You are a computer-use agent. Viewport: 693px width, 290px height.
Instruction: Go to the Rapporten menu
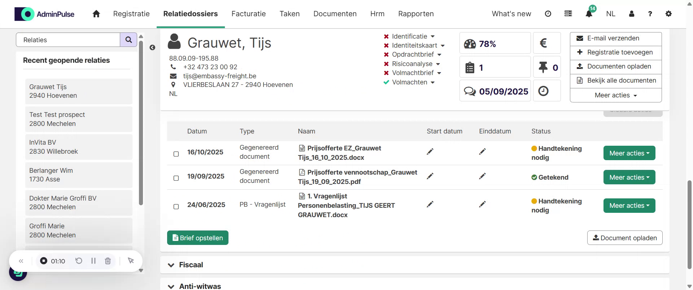click(x=416, y=14)
